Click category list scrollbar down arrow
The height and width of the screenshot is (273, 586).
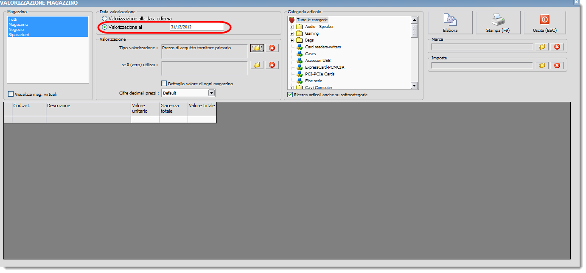[414, 86]
